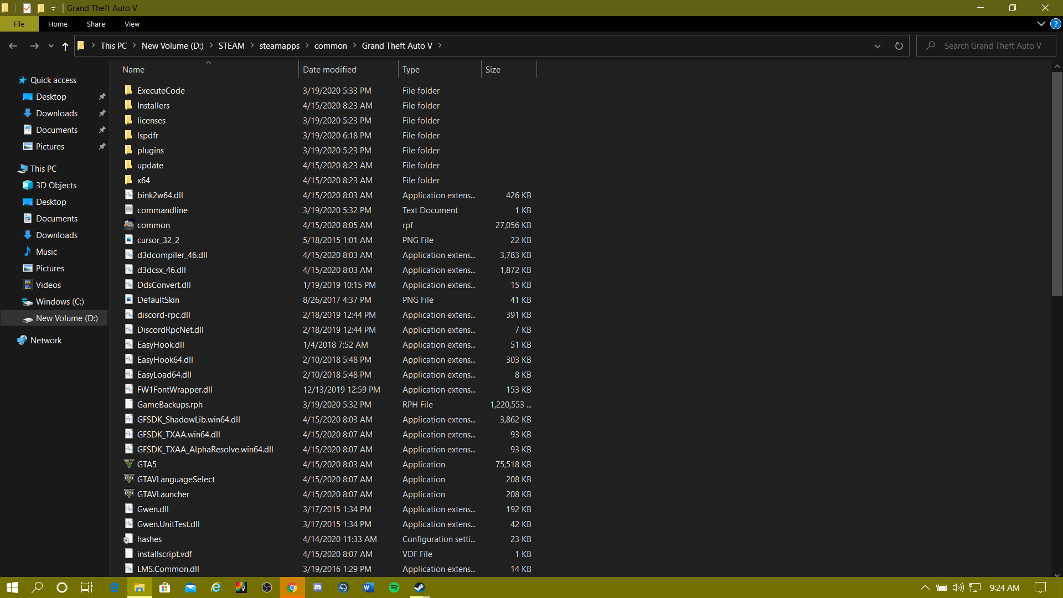Click the Refresh icon in address bar
Screen dimensions: 1063x598
click(899, 46)
